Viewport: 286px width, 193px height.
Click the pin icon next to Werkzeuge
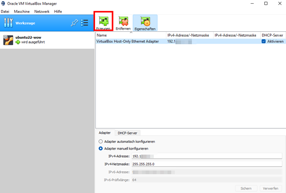[x=74, y=23]
